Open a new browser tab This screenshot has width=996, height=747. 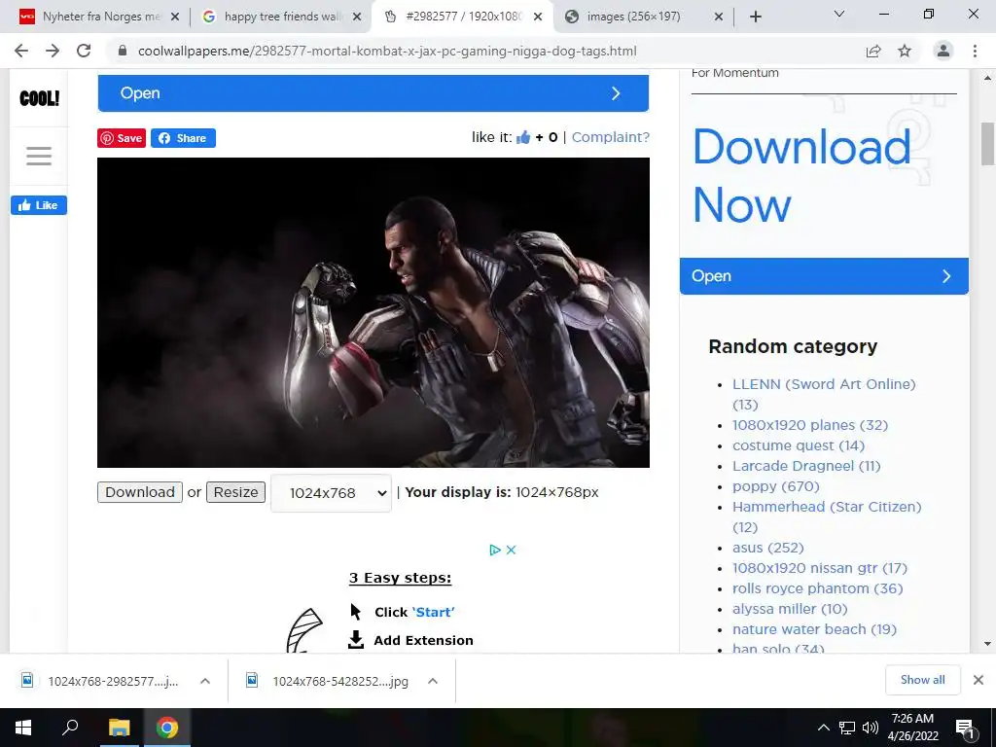click(x=755, y=17)
